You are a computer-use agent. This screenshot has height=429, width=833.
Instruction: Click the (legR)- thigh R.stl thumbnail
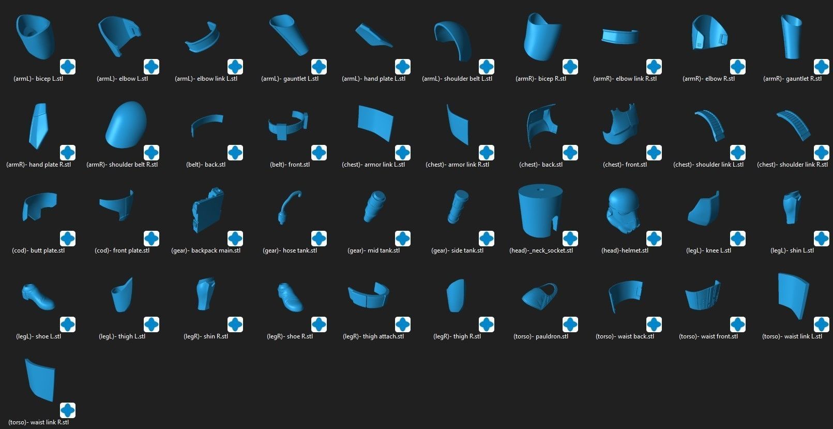(x=456, y=295)
